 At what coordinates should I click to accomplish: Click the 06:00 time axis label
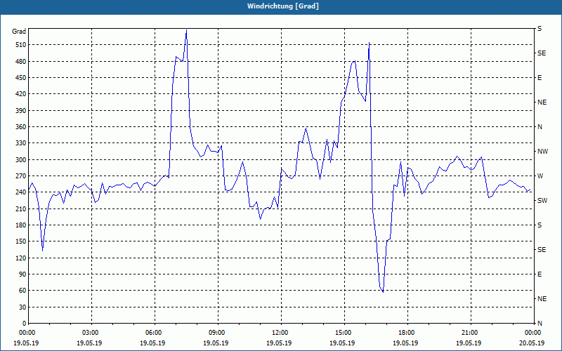152,333
